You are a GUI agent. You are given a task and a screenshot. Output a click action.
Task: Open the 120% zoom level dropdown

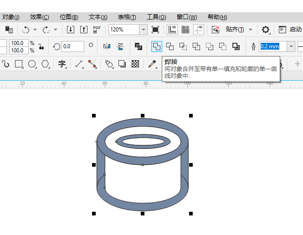[144, 30]
